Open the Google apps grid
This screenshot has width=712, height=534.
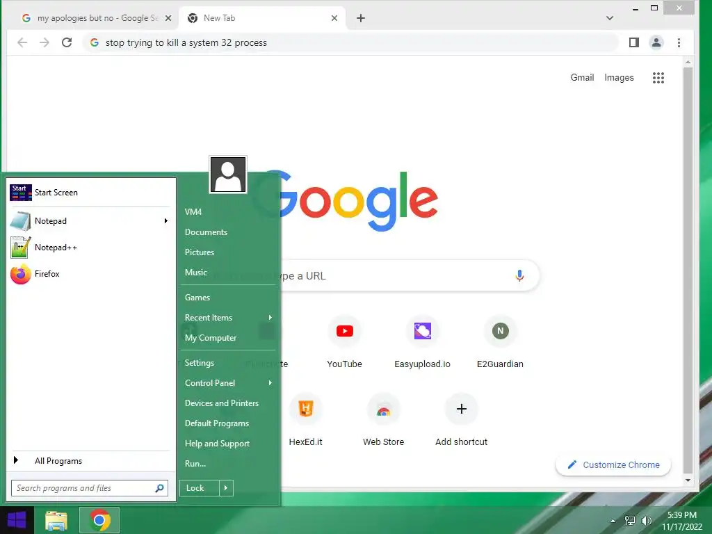click(658, 78)
